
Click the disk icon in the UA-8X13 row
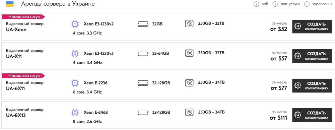189,112
